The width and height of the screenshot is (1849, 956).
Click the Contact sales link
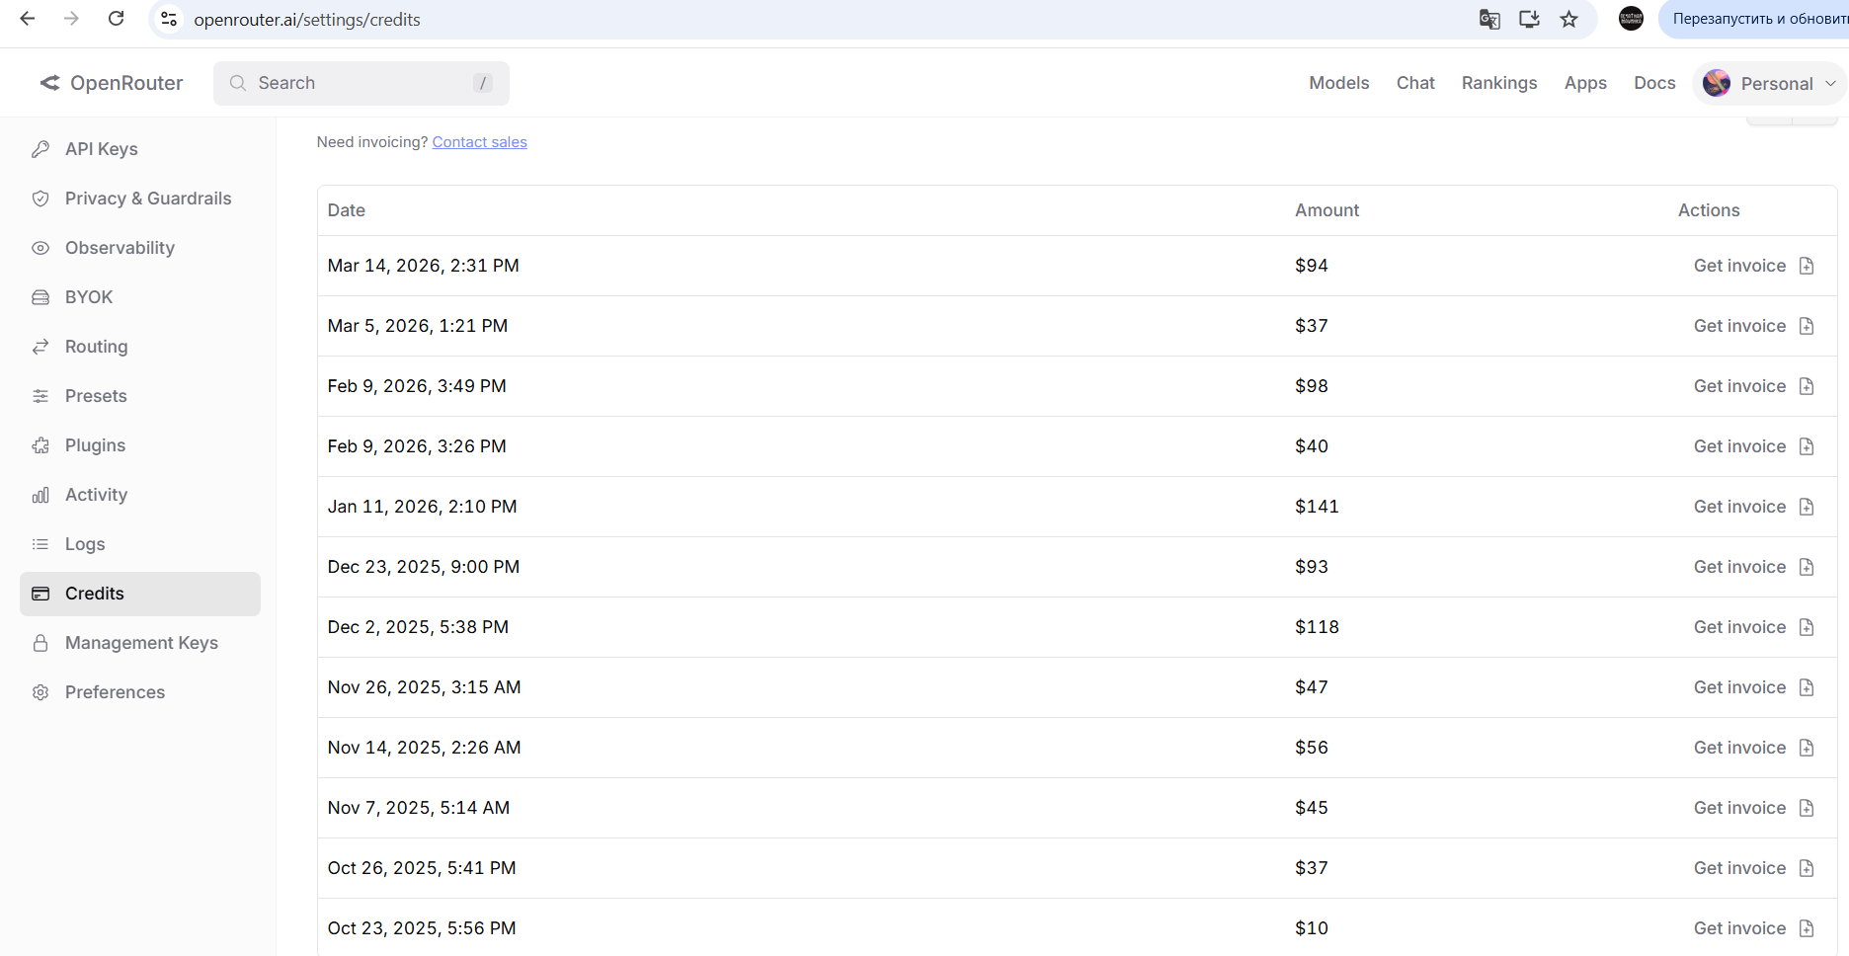[x=479, y=142]
